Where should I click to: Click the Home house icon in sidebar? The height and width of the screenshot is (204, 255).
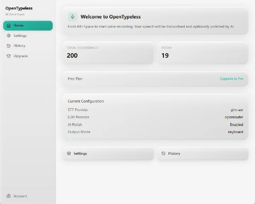(x=8, y=26)
